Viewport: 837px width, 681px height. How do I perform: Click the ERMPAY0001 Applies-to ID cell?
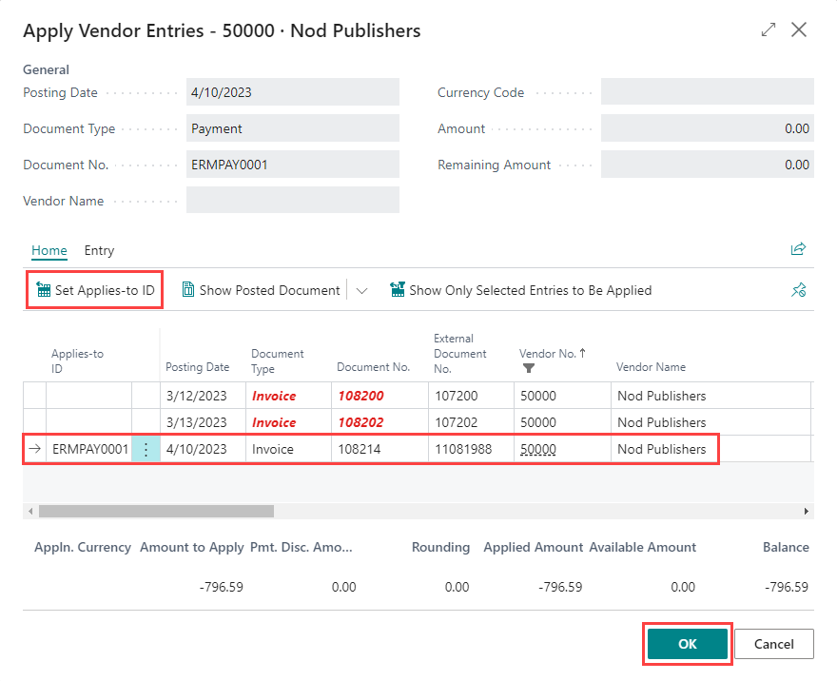(x=89, y=449)
